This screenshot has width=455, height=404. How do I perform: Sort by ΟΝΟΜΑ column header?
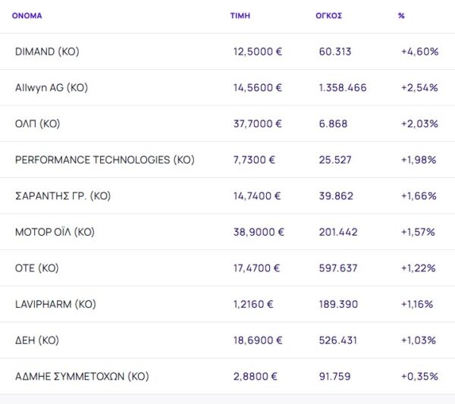[27, 16]
